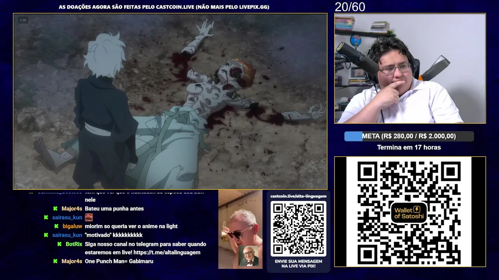Click the message "motivado" kkkkkkkkkk
Viewport: 499px width, 280px height.
(x=113, y=235)
